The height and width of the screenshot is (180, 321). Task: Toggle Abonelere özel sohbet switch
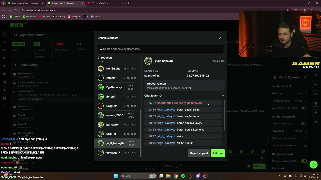(x=304, y=108)
